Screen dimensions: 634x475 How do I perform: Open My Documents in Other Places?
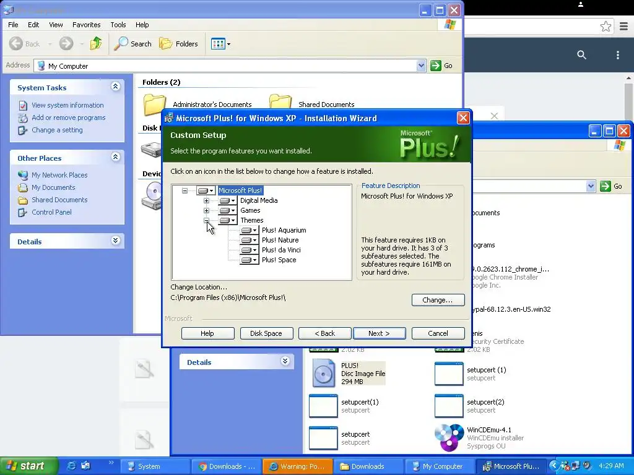click(53, 187)
